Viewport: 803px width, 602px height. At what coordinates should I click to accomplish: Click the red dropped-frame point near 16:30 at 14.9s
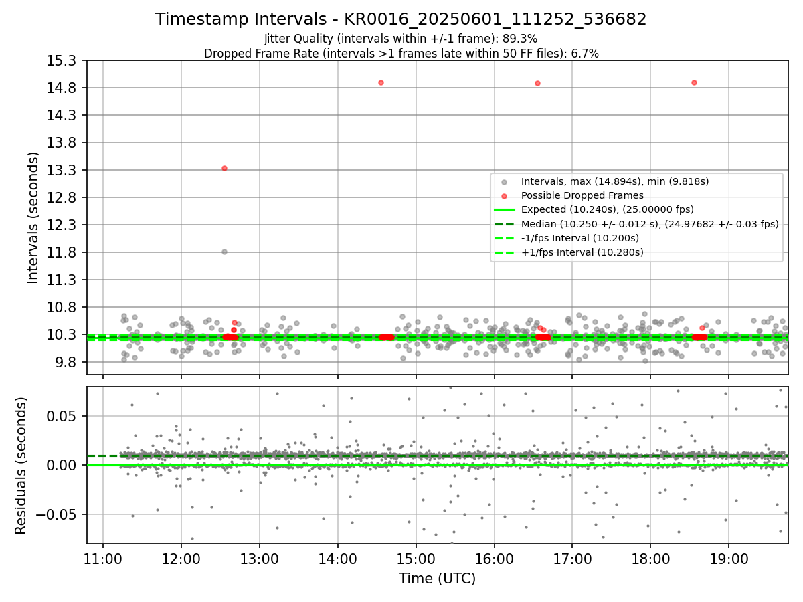tap(537, 83)
